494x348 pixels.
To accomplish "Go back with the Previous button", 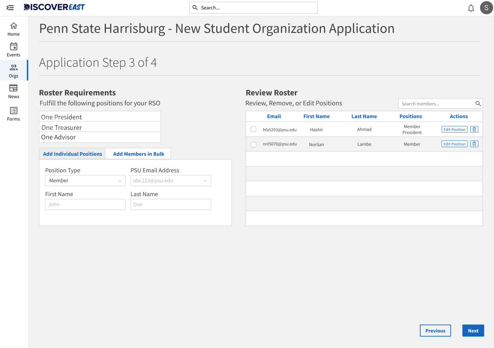I will click(435, 331).
